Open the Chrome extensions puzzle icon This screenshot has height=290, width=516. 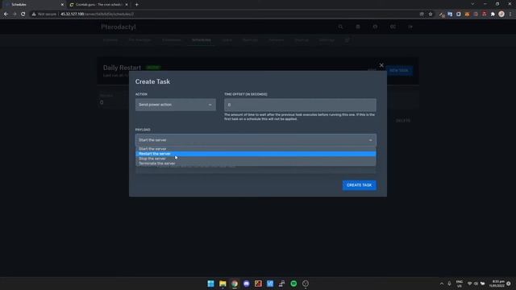pos(493,14)
